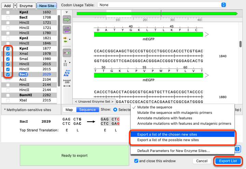Click the arrowhead right of lower mEGFP bar
The image size is (246, 169).
pos(207,75)
